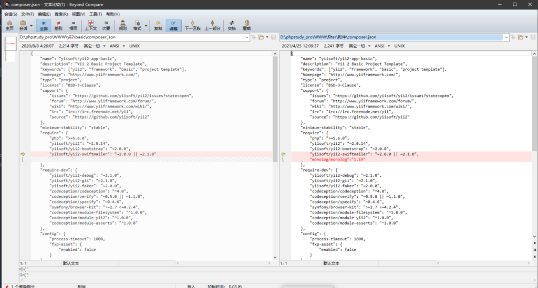This screenshot has height=288, width=538.
Task: Toggle 编辑 (Edit) mode button
Action: click(173, 25)
